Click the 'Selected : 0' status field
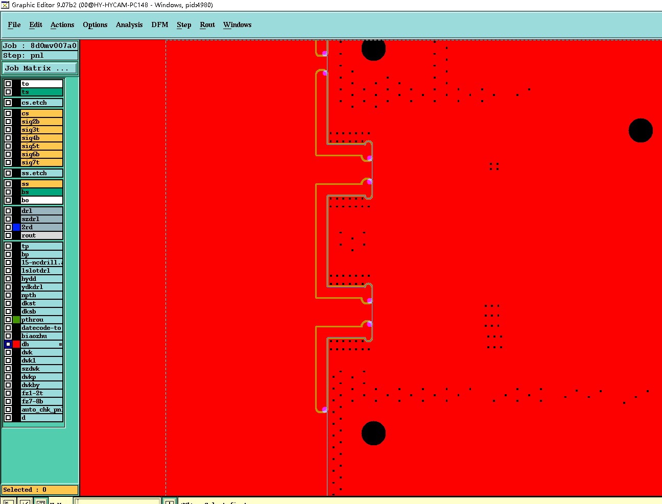Screen dimensions: 662x504 point(40,490)
